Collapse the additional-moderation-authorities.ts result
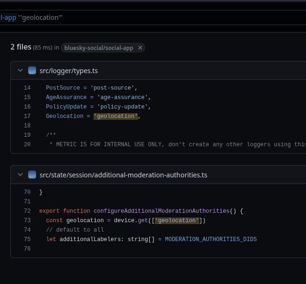Viewport: 306px width, 284px height. click(x=20, y=175)
